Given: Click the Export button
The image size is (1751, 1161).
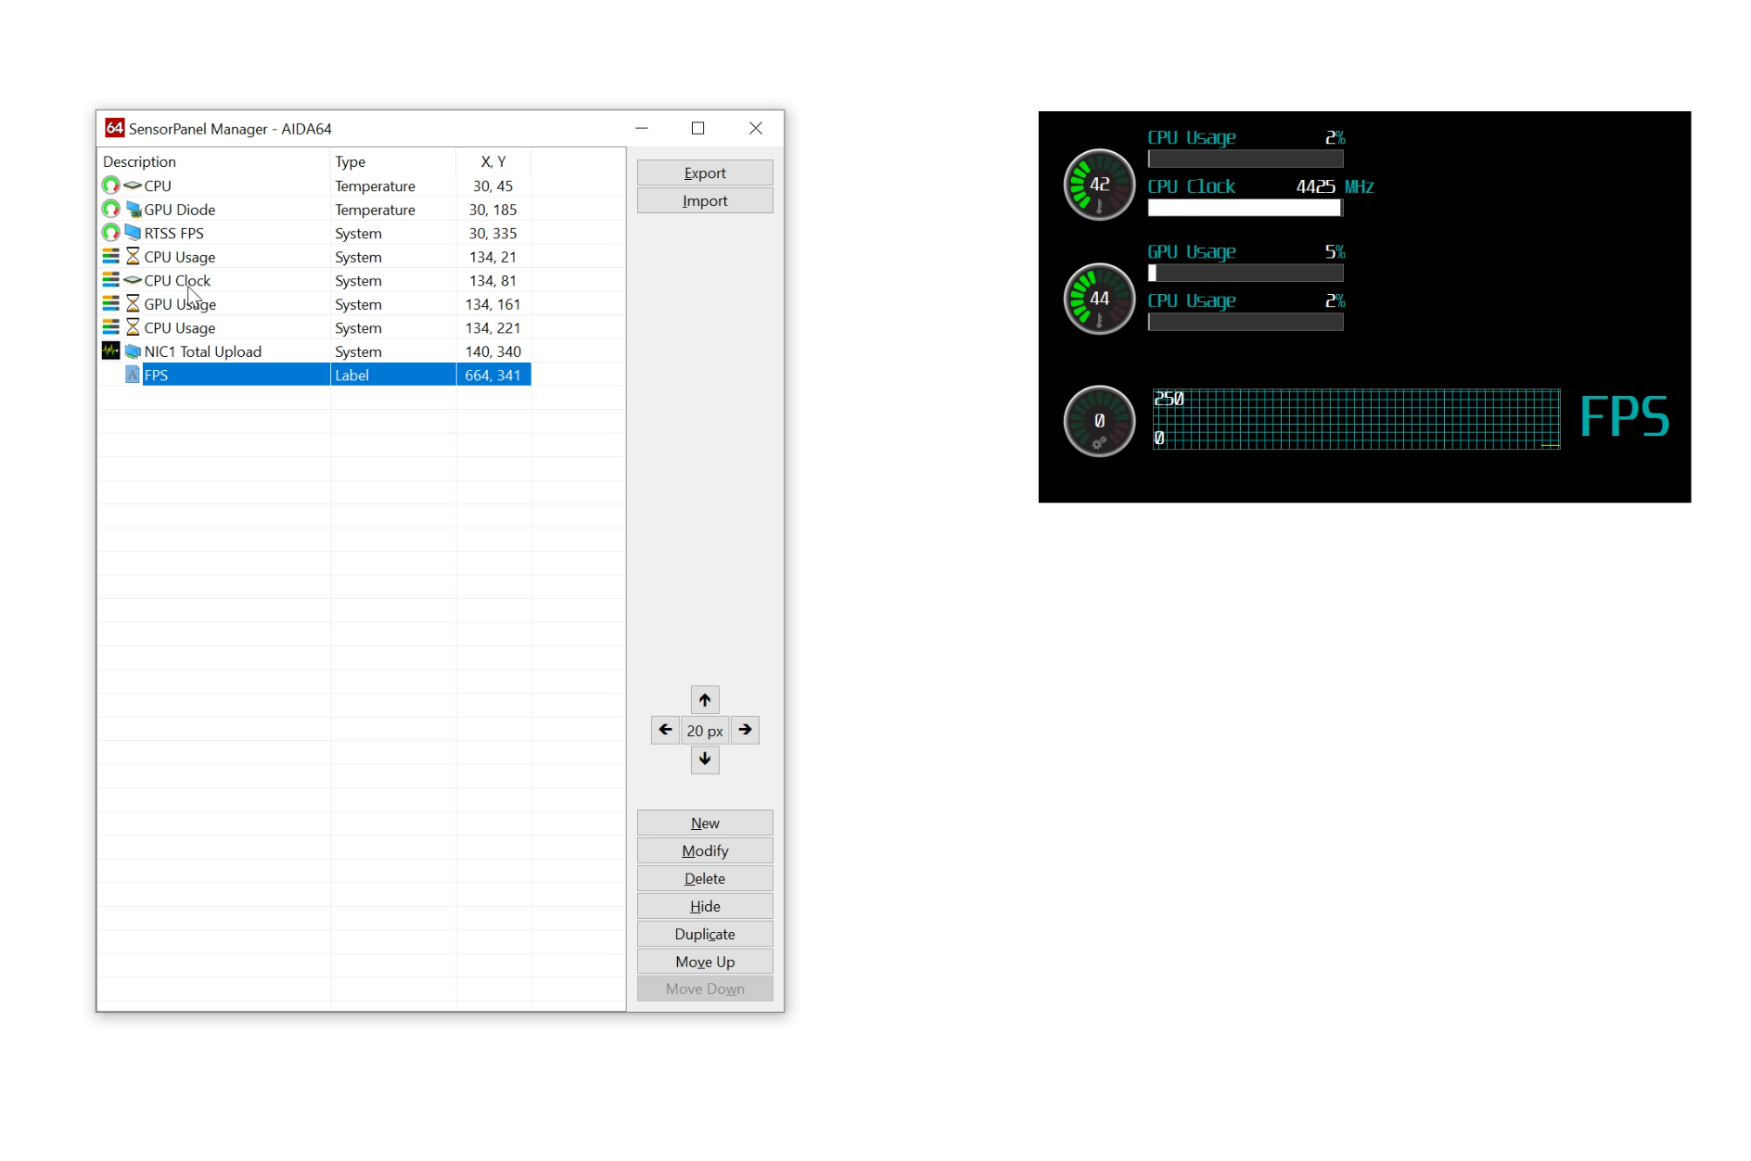Looking at the screenshot, I should (x=705, y=172).
